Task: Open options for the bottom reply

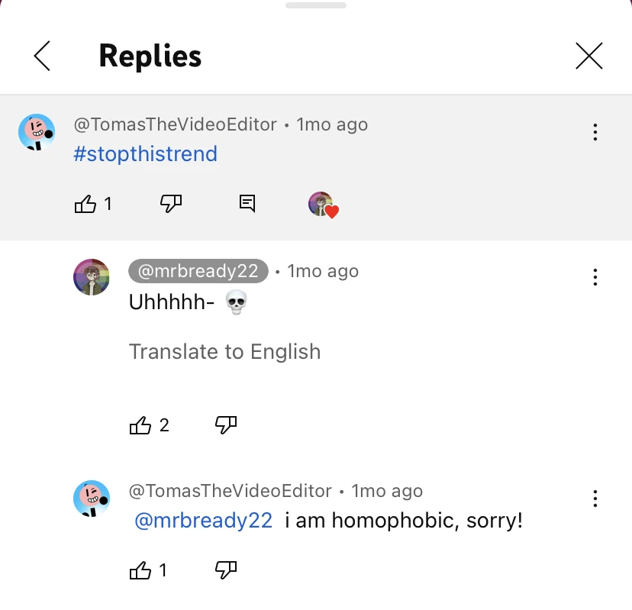Action: pyautogui.click(x=595, y=499)
